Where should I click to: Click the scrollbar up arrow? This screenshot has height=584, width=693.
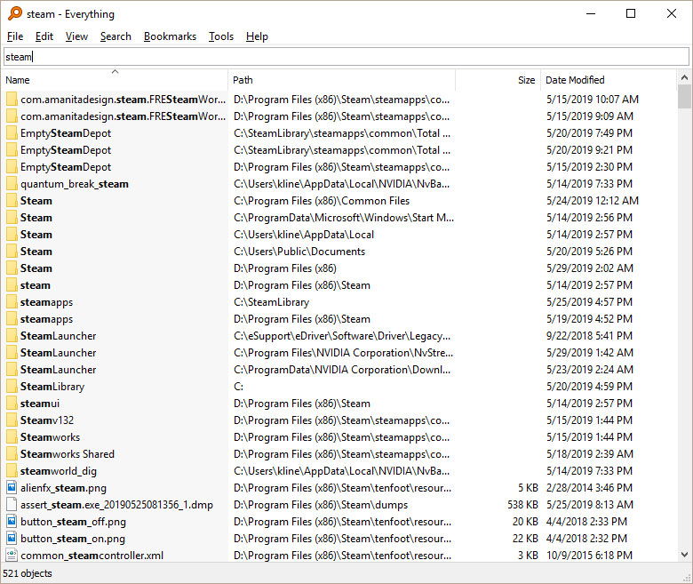tap(684, 78)
